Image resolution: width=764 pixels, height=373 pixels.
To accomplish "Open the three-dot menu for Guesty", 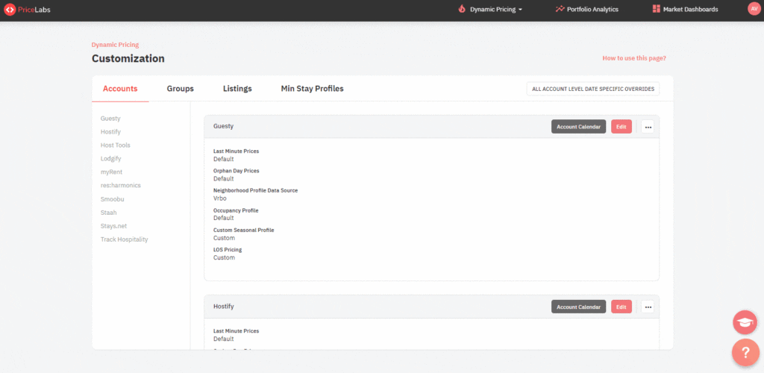I will (648, 127).
